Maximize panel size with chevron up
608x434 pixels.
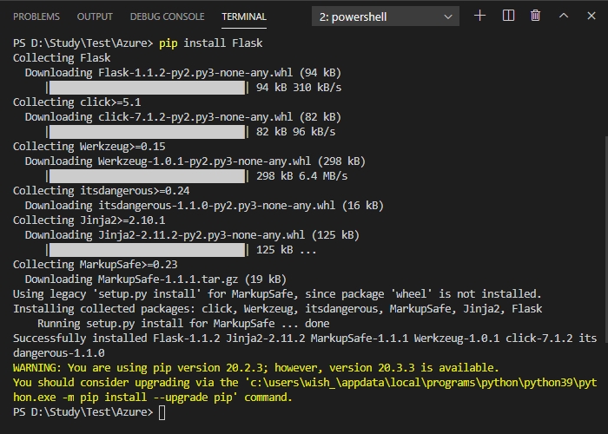coord(564,16)
